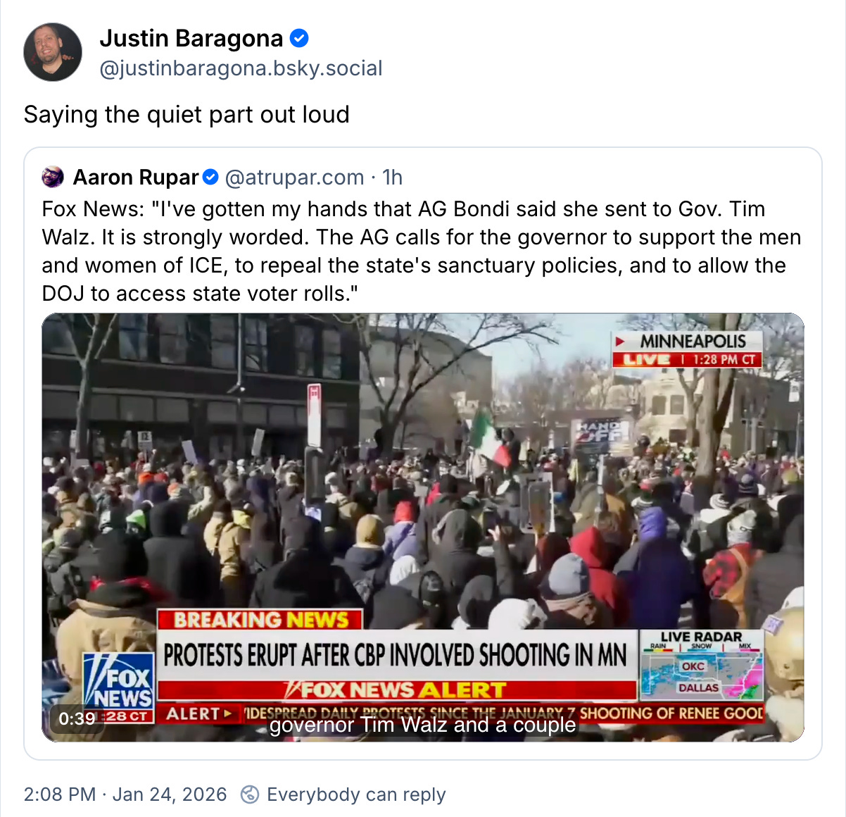Open the quoted post text body
The image size is (846, 817).
422,251
